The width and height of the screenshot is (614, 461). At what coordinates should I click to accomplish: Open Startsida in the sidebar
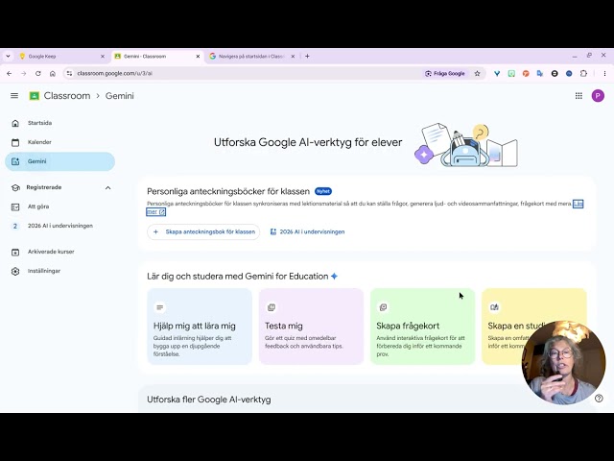click(x=59, y=123)
